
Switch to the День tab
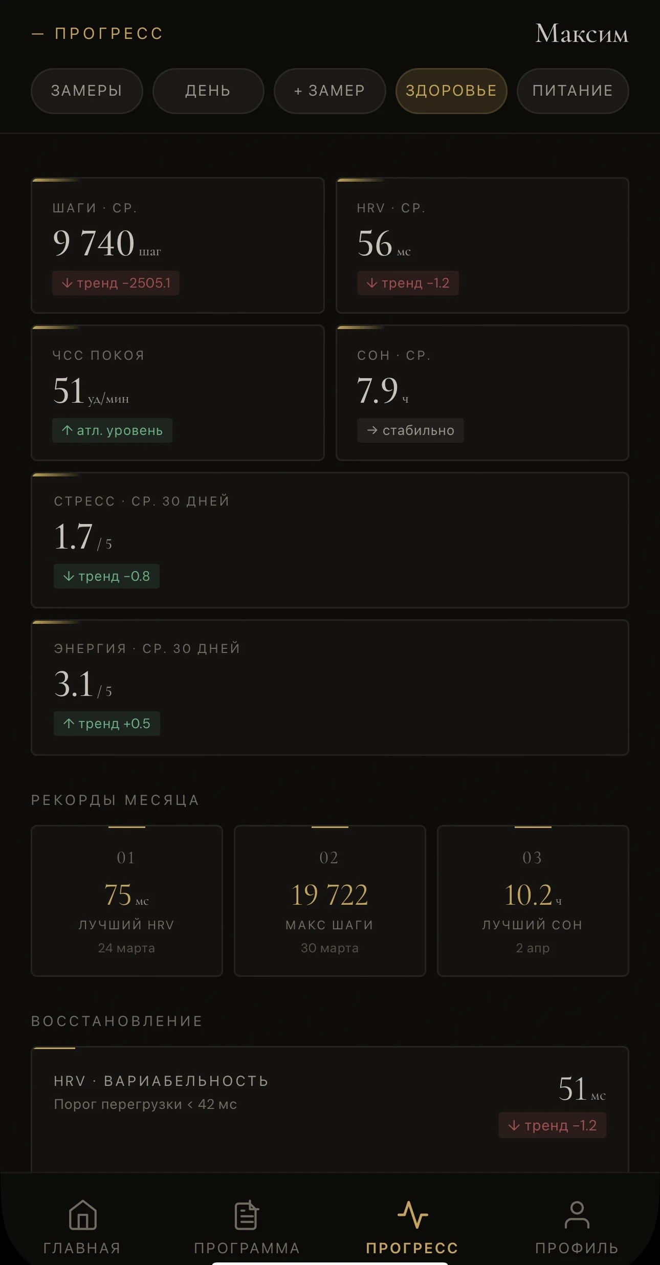coord(208,91)
